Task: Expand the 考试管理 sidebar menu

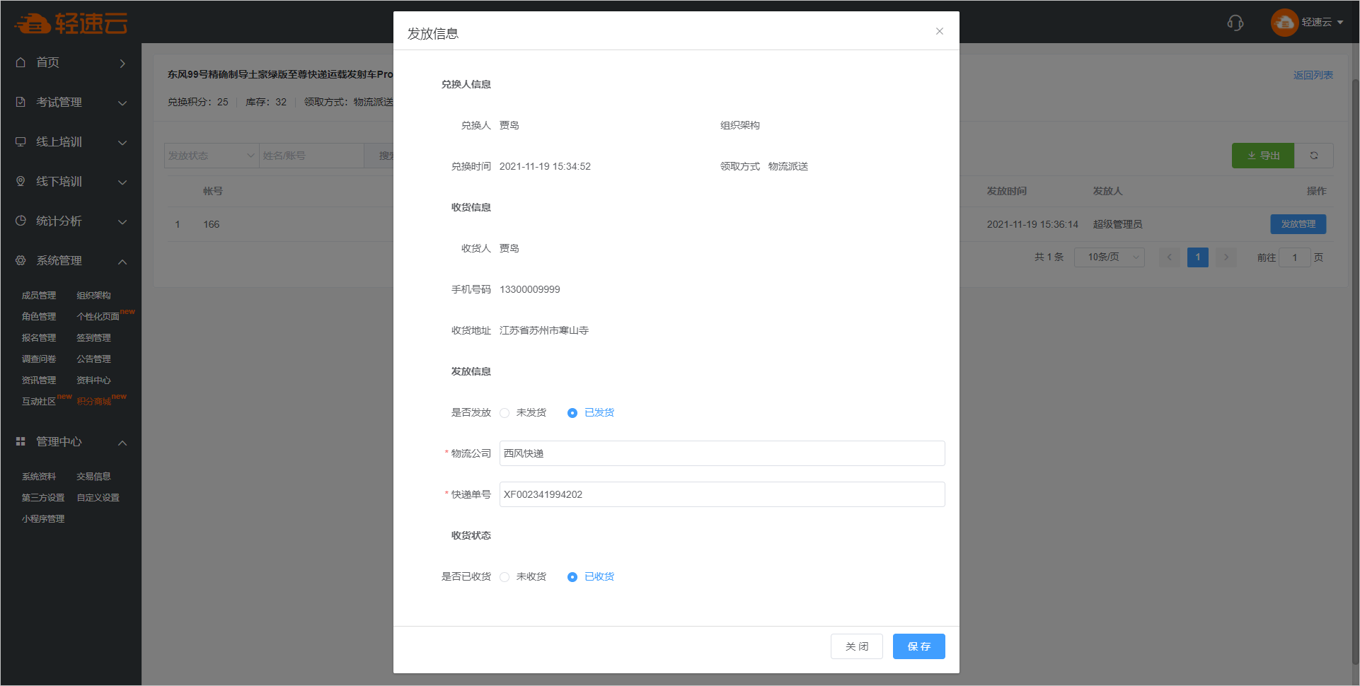Action: [71, 102]
